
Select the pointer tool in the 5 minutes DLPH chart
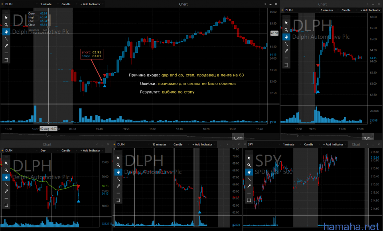pyautogui.click(x=286, y=23)
